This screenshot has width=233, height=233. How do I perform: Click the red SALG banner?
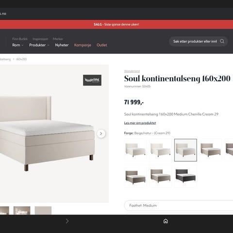click(x=116, y=24)
